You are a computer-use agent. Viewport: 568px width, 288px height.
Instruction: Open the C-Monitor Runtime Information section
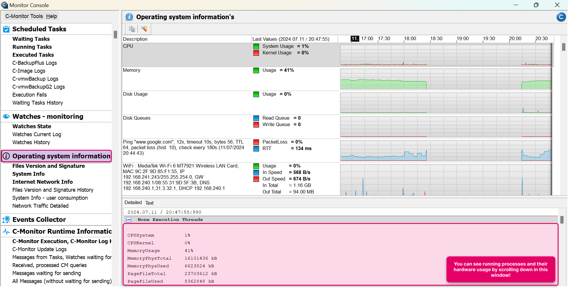(62, 231)
